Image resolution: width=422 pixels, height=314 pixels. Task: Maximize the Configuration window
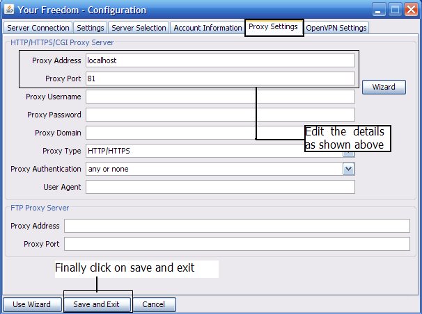[x=396, y=10]
